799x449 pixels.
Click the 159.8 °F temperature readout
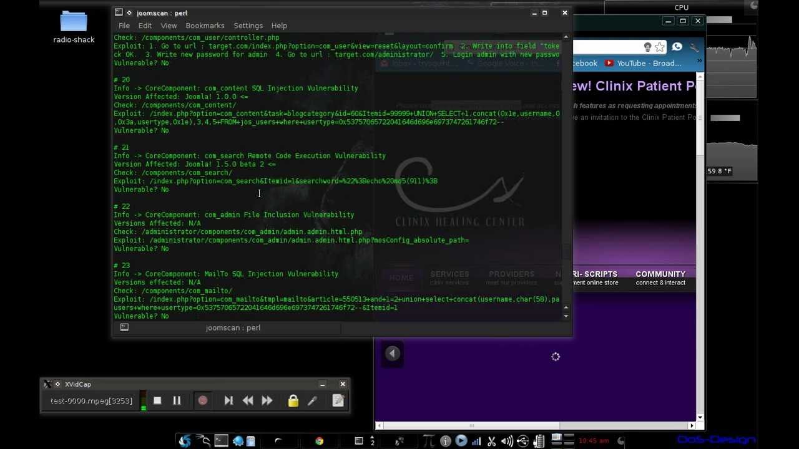(x=718, y=171)
